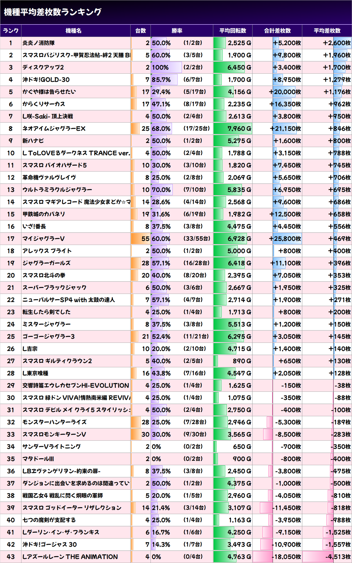Image resolution: width=352 pixels, height=563 pixels.
Task: Select machine name 沖ドキ!GOLD-30
Action: [x=46, y=80]
